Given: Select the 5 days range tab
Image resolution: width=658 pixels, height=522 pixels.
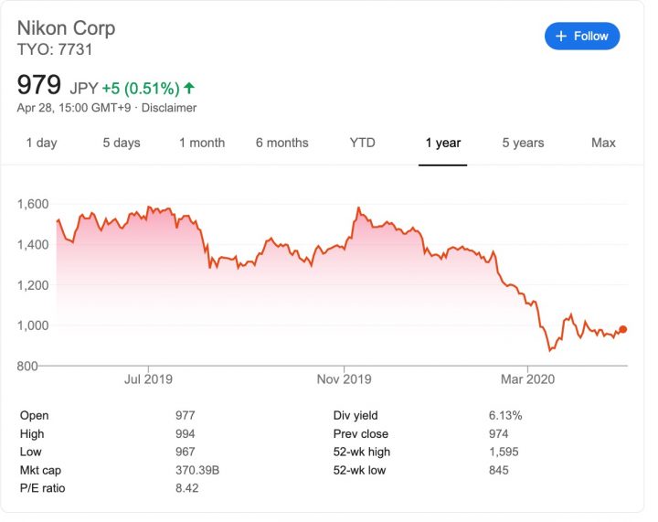Looking at the screenshot, I should coord(122,143).
